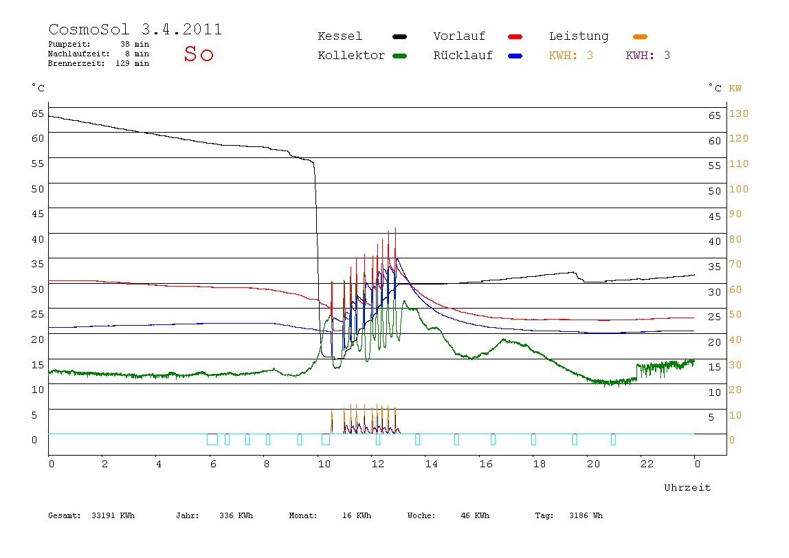Click the blue Rücklauf legend swatch
Image resolution: width=789 pixels, height=558 pixels.
tap(515, 56)
